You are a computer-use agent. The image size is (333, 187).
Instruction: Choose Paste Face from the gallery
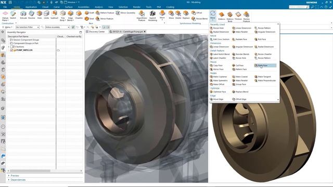[x=265, y=65]
